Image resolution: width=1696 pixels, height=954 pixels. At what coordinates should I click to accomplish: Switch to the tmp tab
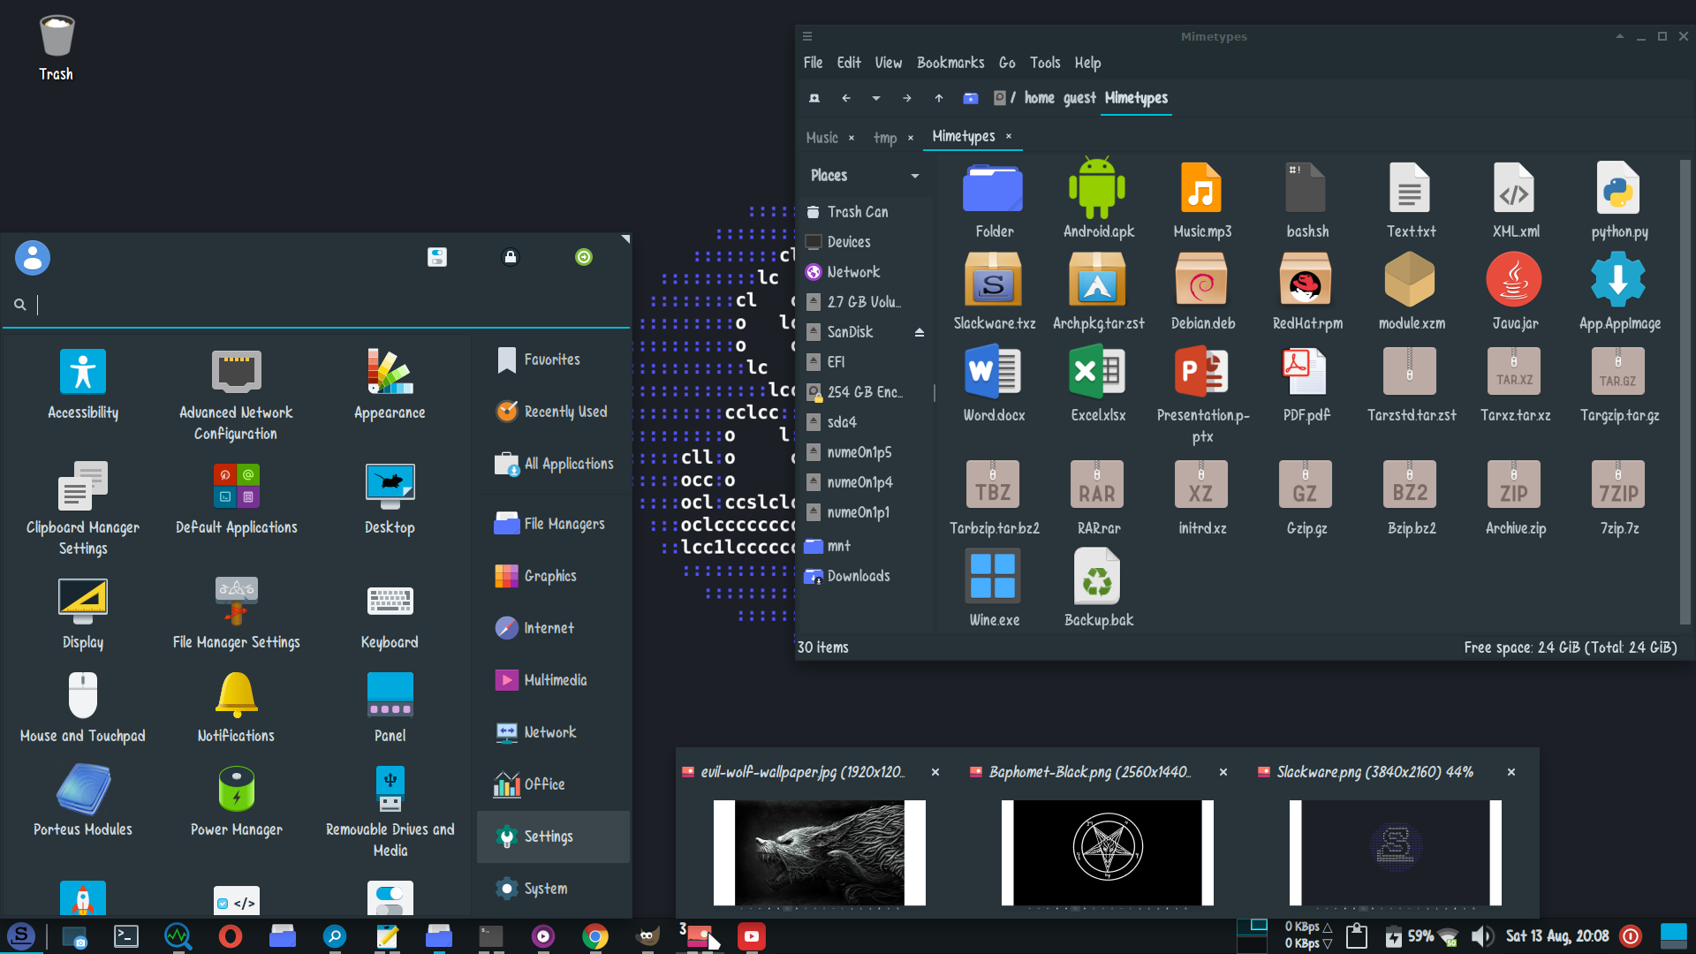click(x=885, y=137)
